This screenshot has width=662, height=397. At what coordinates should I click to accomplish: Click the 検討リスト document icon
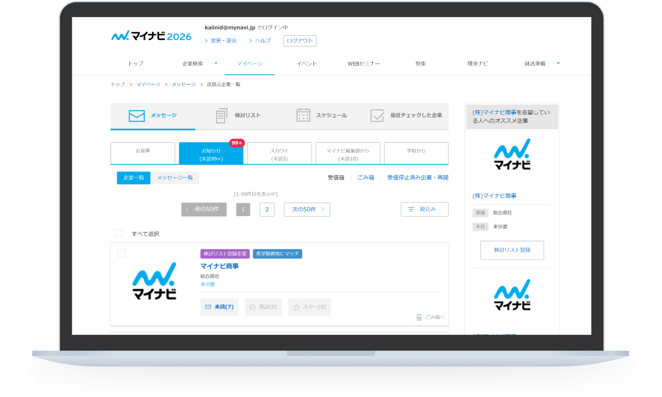[x=221, y=116]
